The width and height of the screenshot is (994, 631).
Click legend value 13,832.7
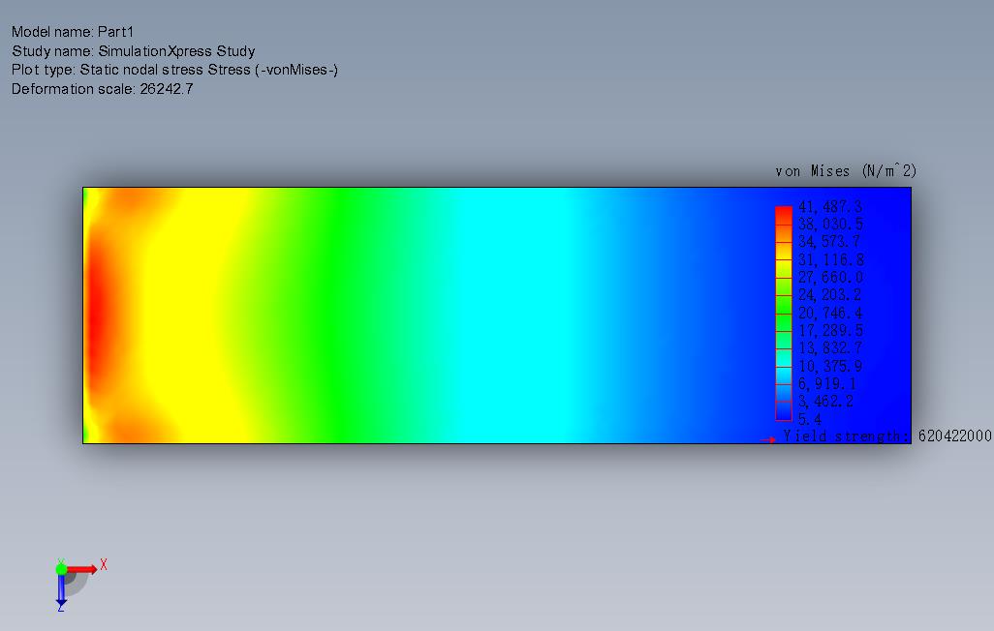click(830, 348)
